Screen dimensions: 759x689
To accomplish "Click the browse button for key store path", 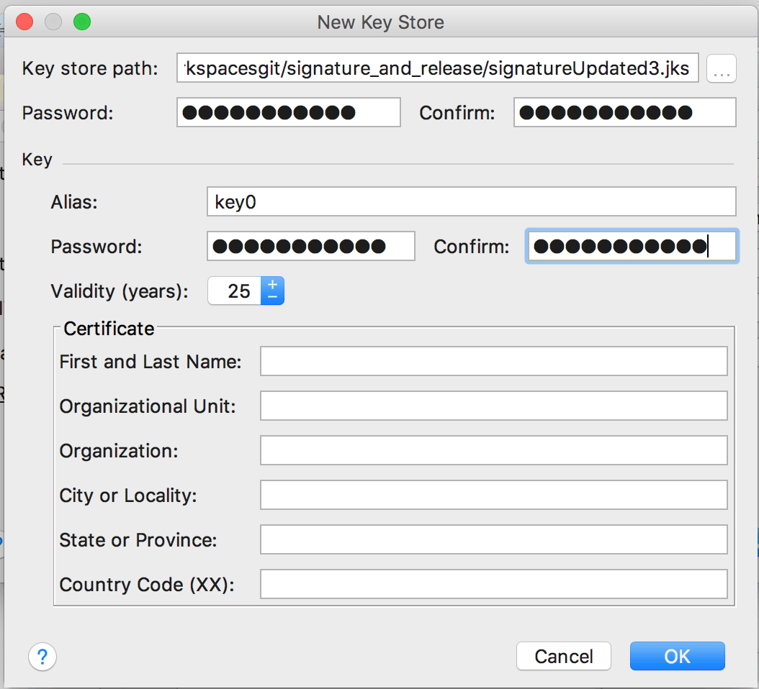I will click(x=721, y=69).
